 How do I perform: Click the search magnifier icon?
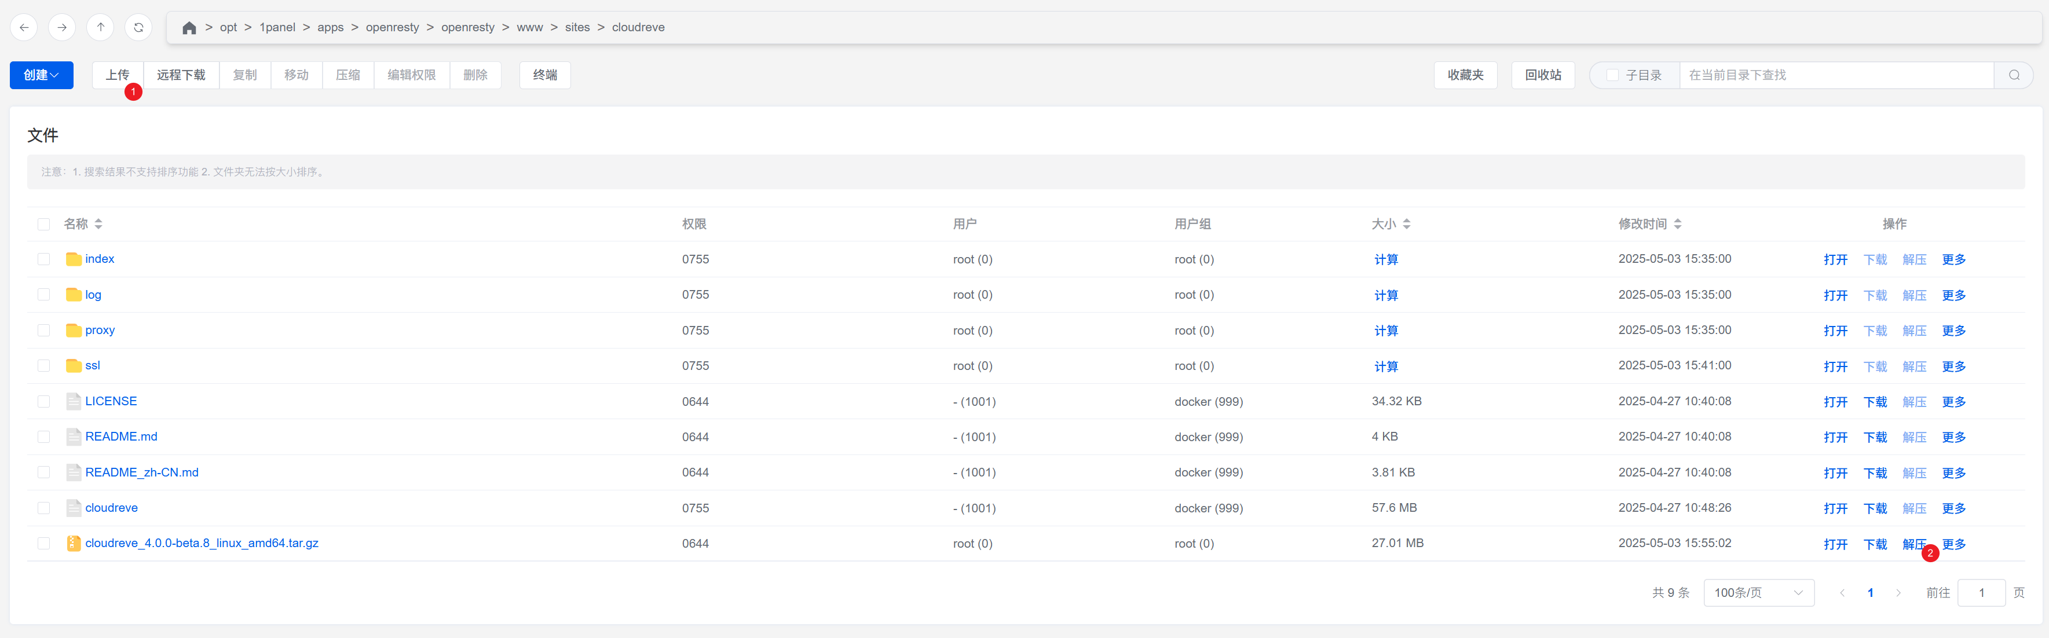[x=2014, y=75]
